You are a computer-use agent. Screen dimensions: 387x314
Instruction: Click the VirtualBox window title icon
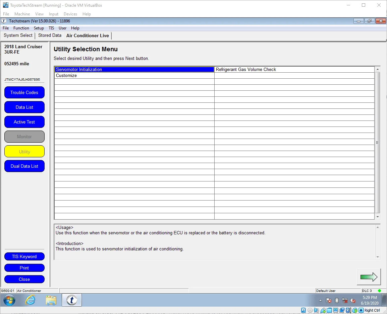pos(5,5)
